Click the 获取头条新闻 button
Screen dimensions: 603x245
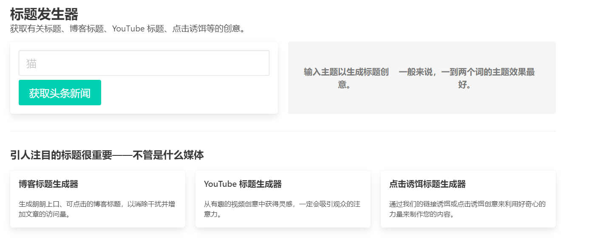pos(60,93)
